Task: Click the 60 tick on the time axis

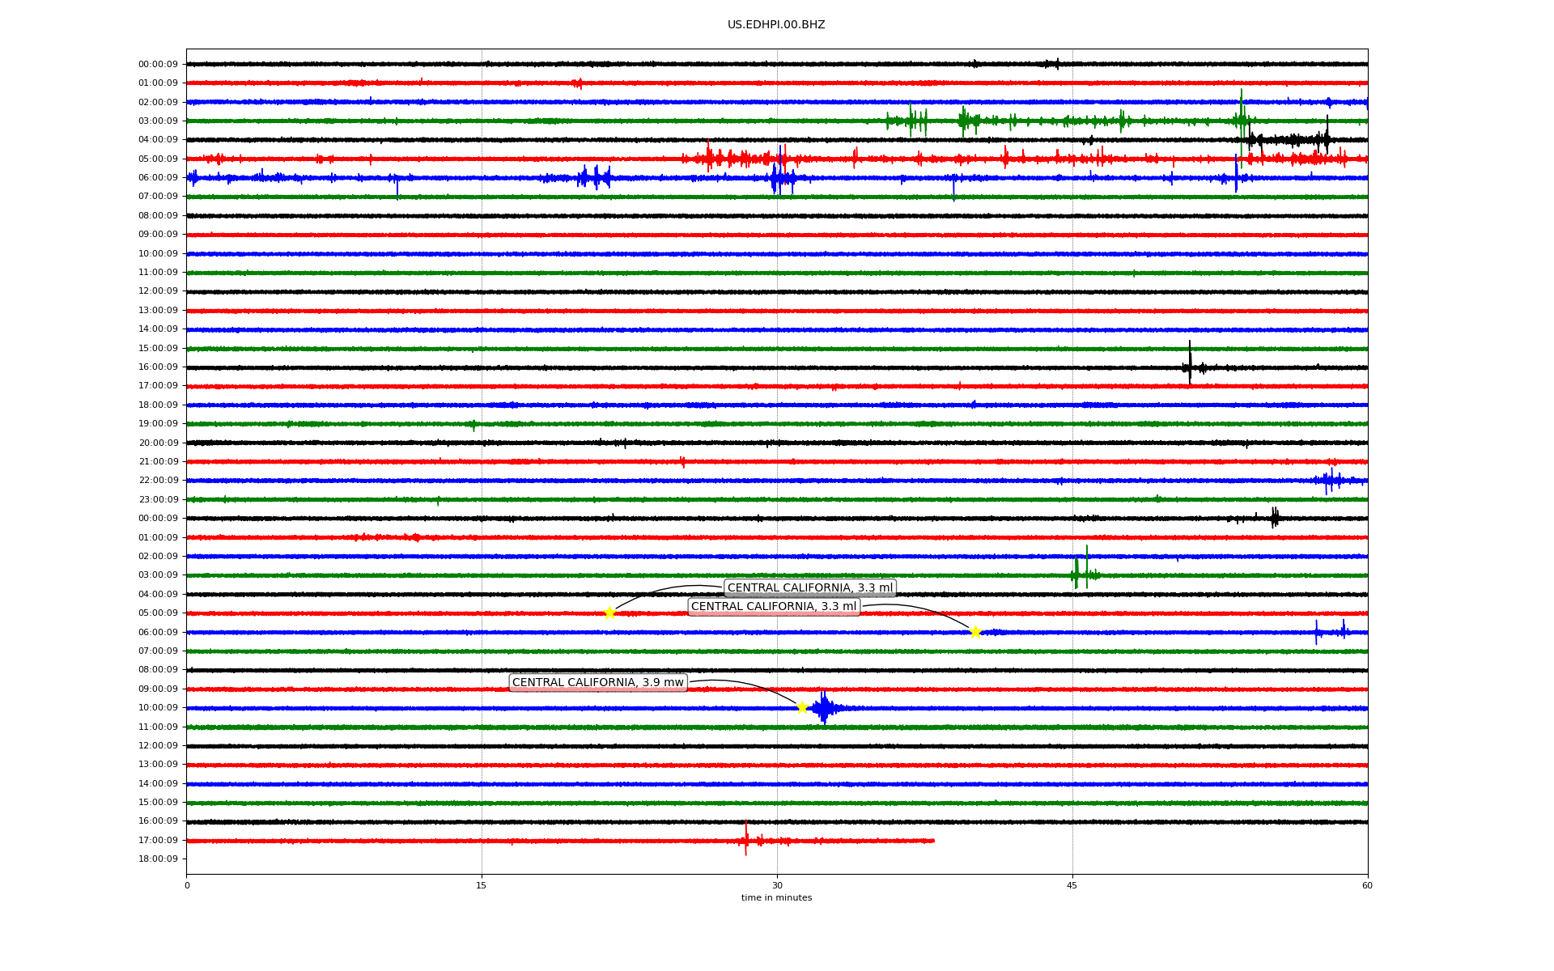Action: click(x=1367, y=885)
